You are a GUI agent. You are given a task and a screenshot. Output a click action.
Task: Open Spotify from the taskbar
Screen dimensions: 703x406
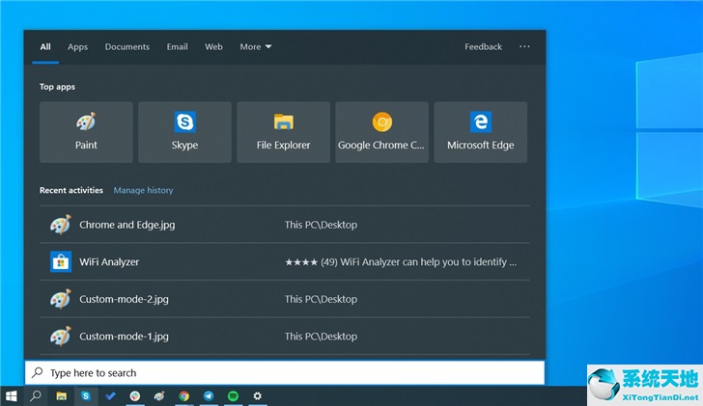pos(233,395)
